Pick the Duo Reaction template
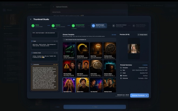This screenshot has width=178, height=111. 96,85
